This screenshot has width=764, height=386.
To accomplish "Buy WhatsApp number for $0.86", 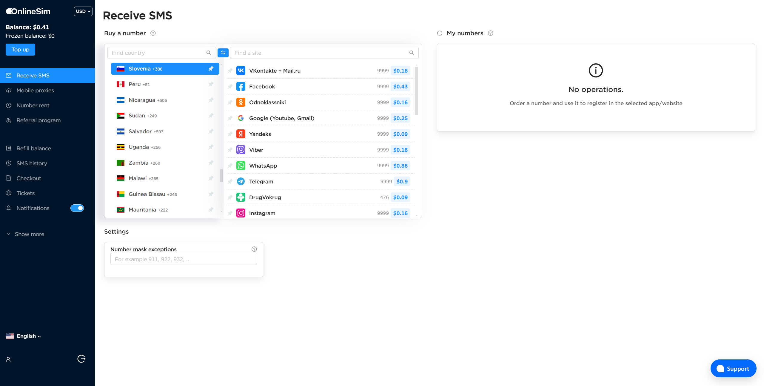I will point(400,166).
